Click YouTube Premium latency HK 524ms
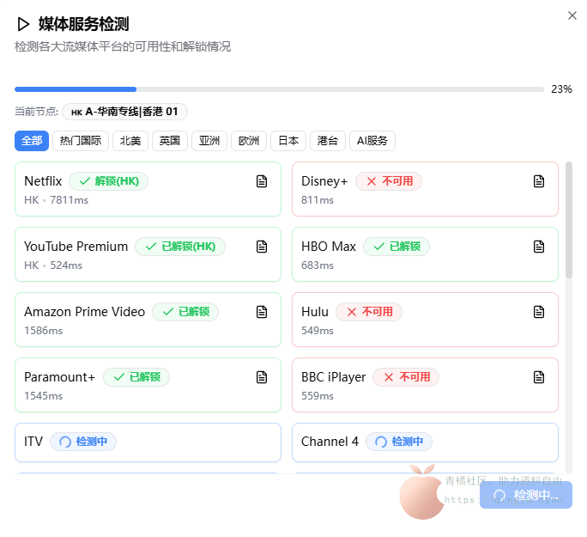 click(53, 265)
